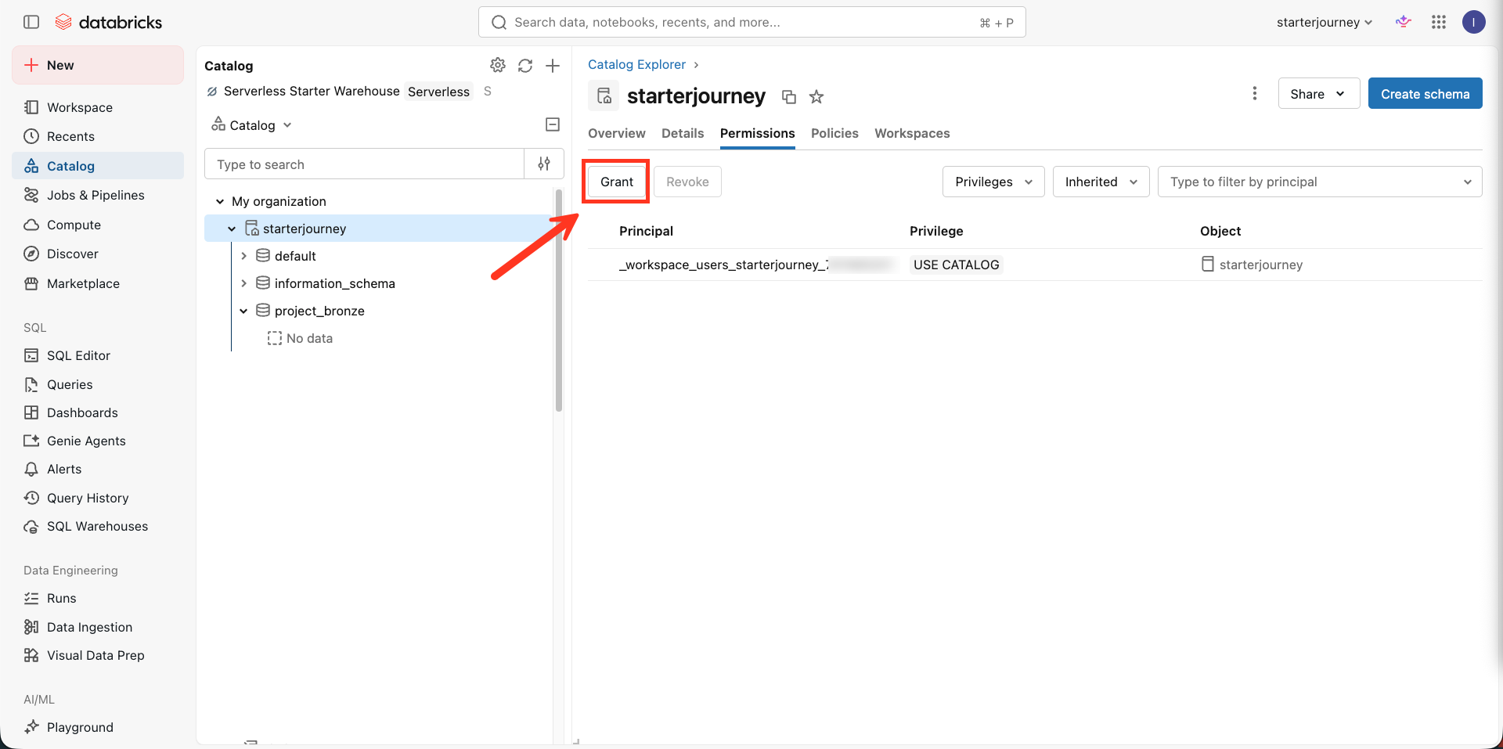
Task: Open Workspace in the sidebar
Action: (x=98, y=107)
